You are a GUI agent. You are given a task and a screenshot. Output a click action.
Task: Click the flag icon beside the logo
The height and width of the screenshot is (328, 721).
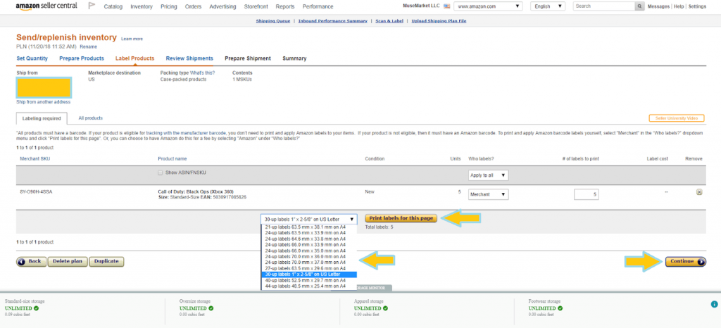(92, 6)
